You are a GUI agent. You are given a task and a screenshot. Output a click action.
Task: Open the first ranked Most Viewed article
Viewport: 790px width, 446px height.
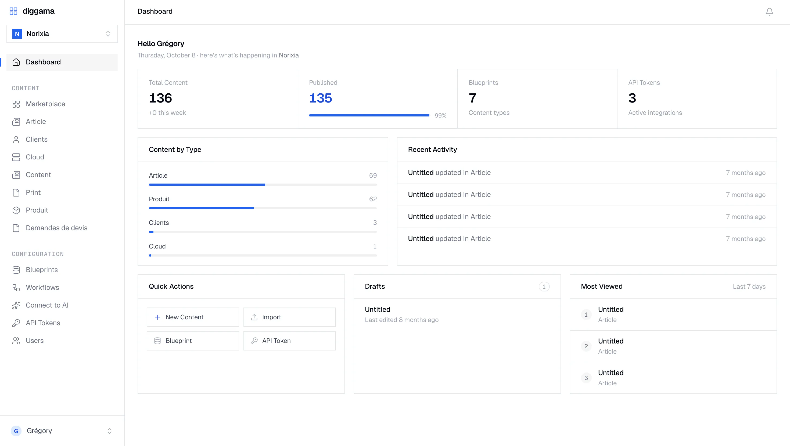673,315
